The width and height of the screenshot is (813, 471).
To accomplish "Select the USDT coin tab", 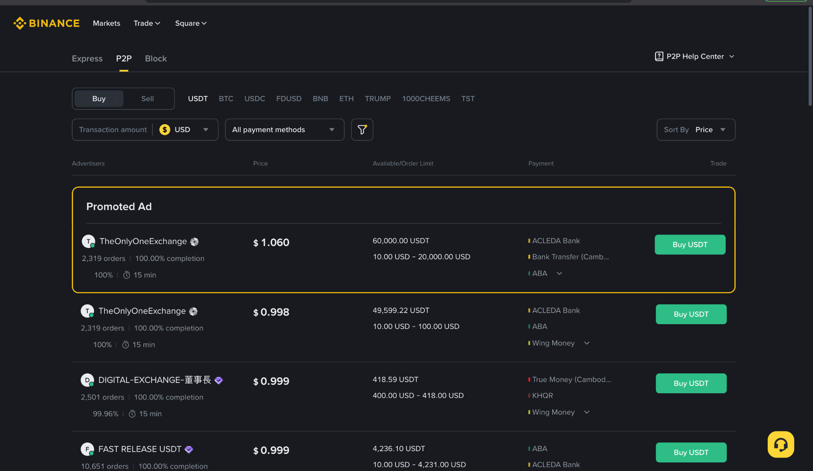I will [x=198, y=99].
